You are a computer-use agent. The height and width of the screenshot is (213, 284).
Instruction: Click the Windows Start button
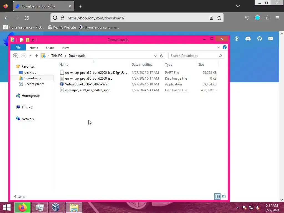coord(7,207)
